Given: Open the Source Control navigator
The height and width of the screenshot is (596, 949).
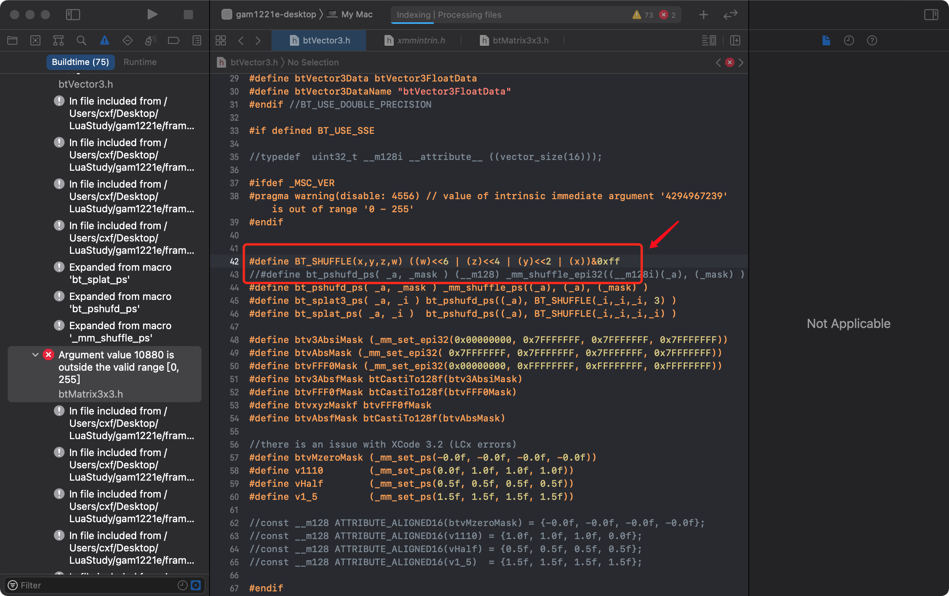Looking at the screenshot, I should (x=35, y=40).
